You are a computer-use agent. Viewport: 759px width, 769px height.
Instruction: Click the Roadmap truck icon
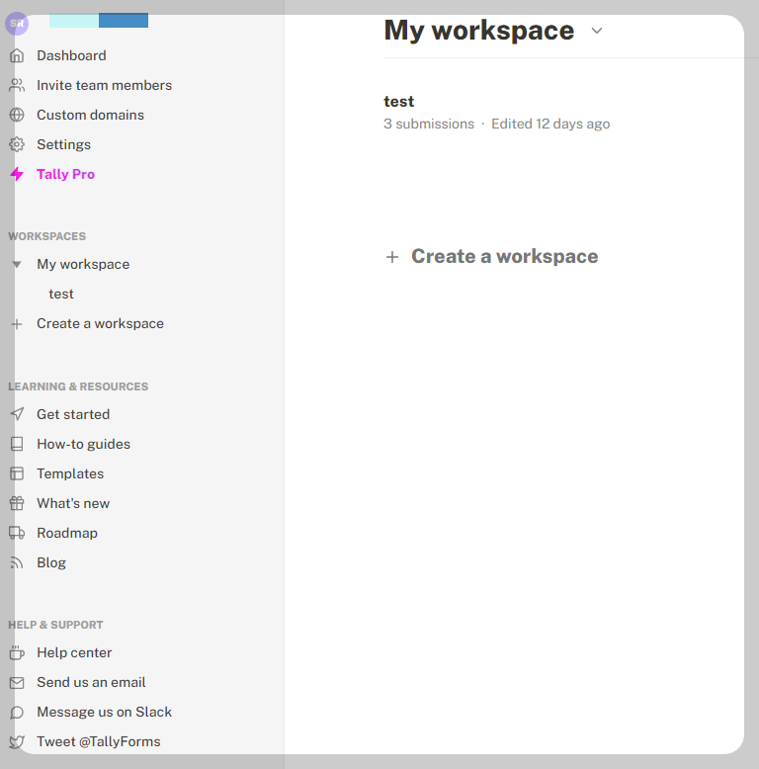pos(17,533)
